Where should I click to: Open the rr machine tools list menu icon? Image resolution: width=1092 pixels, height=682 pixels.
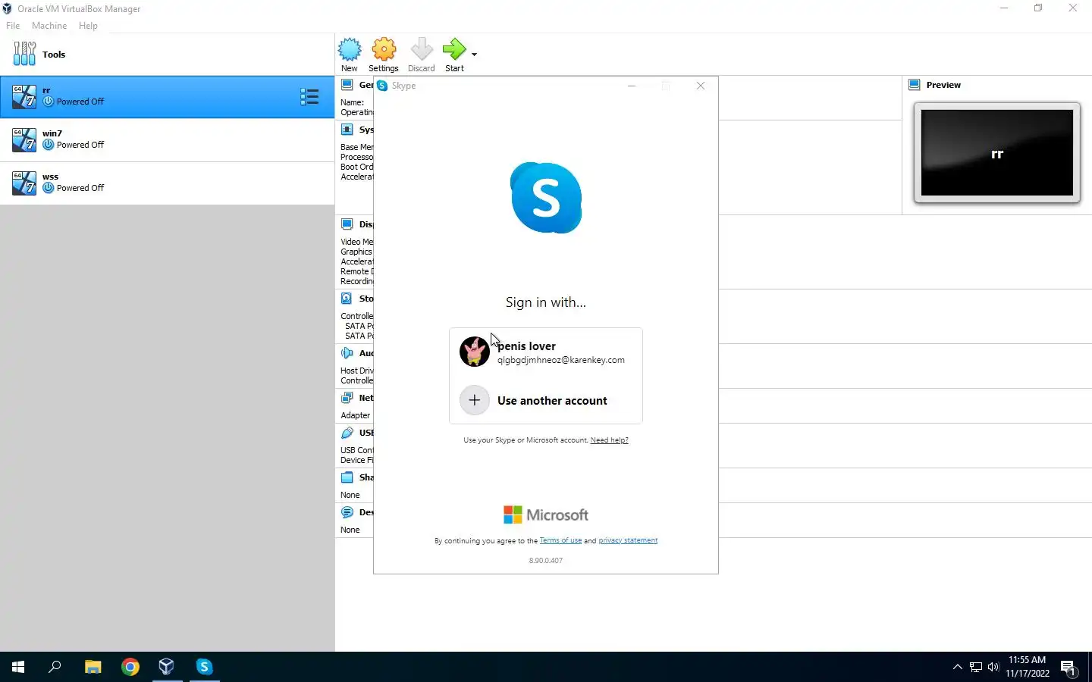click(x=309, y=96)
